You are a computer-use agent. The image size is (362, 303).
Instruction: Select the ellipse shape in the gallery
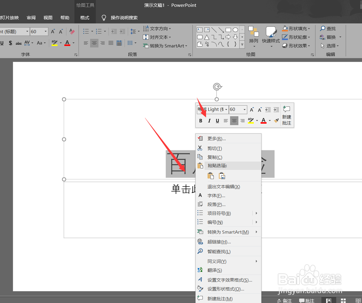(x=235, y=30)
